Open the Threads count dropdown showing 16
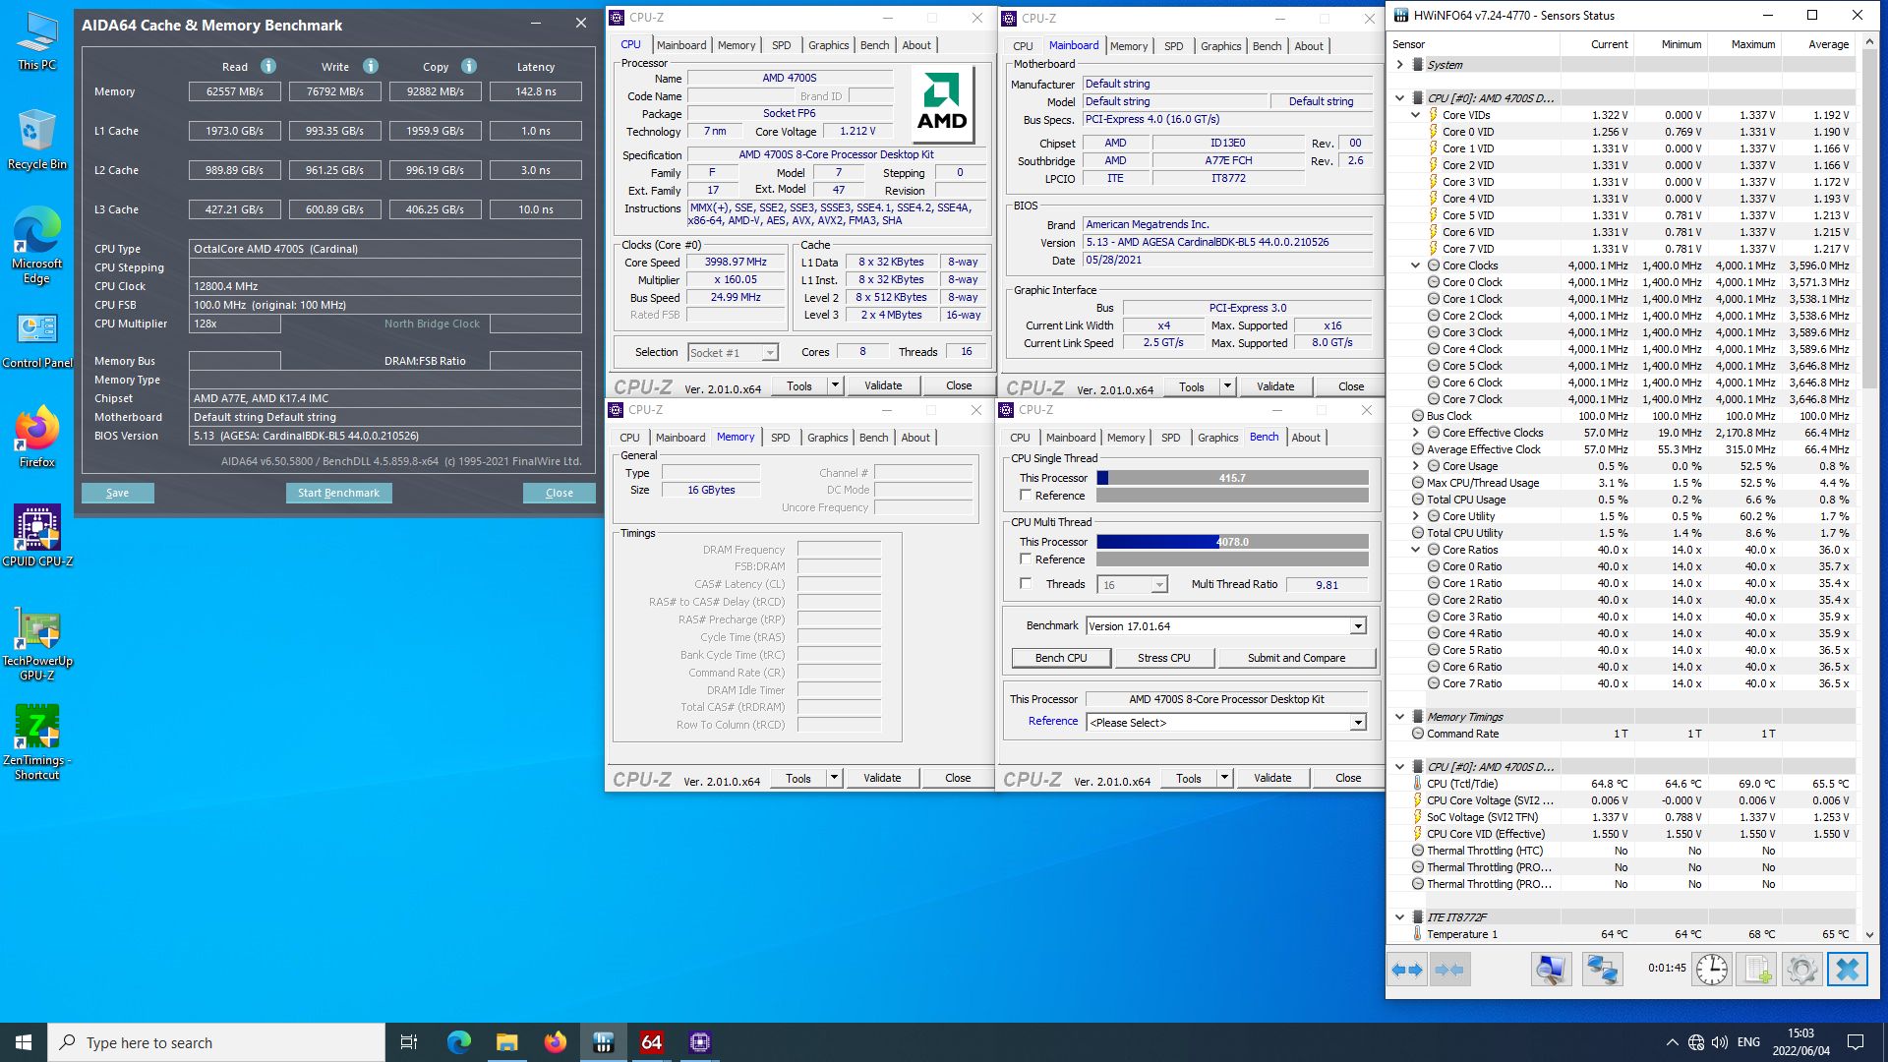 click(x=1159, y=585)
